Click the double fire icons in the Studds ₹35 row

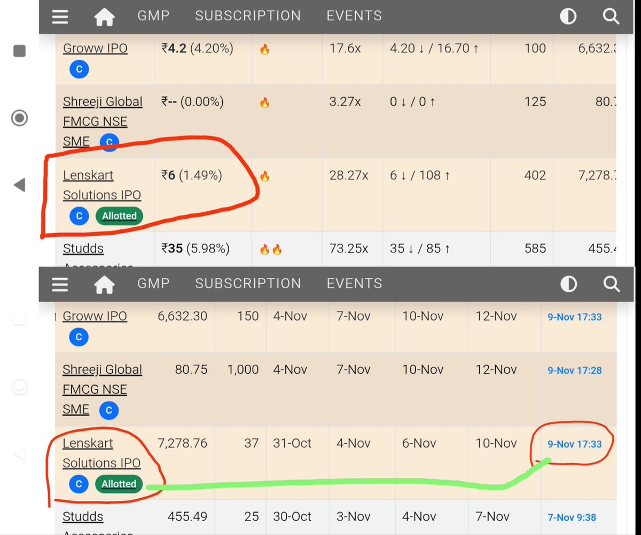pyautogui.click(x=270, y=249)
